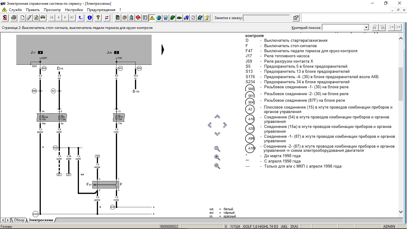Click inside the Критерий поиска input field
The width and height of the screenshot is (407, 229).
pyautogui.click(x=343, y=27)
